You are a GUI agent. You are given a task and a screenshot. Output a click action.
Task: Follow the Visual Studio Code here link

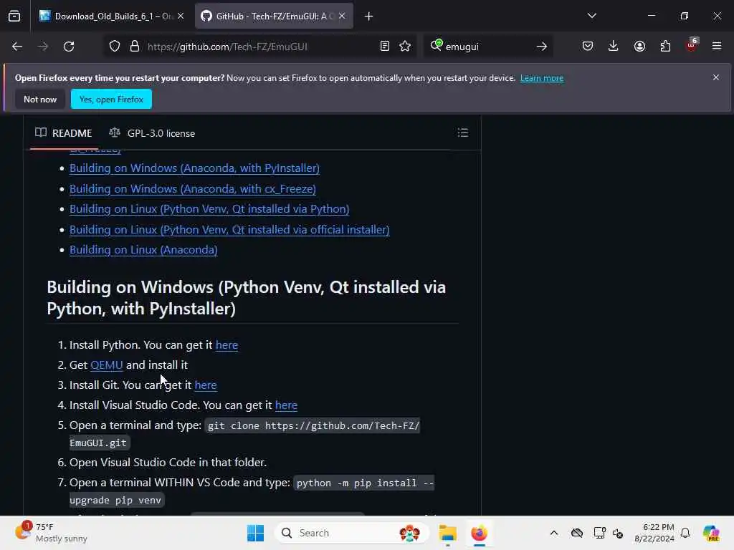point(286,405)
